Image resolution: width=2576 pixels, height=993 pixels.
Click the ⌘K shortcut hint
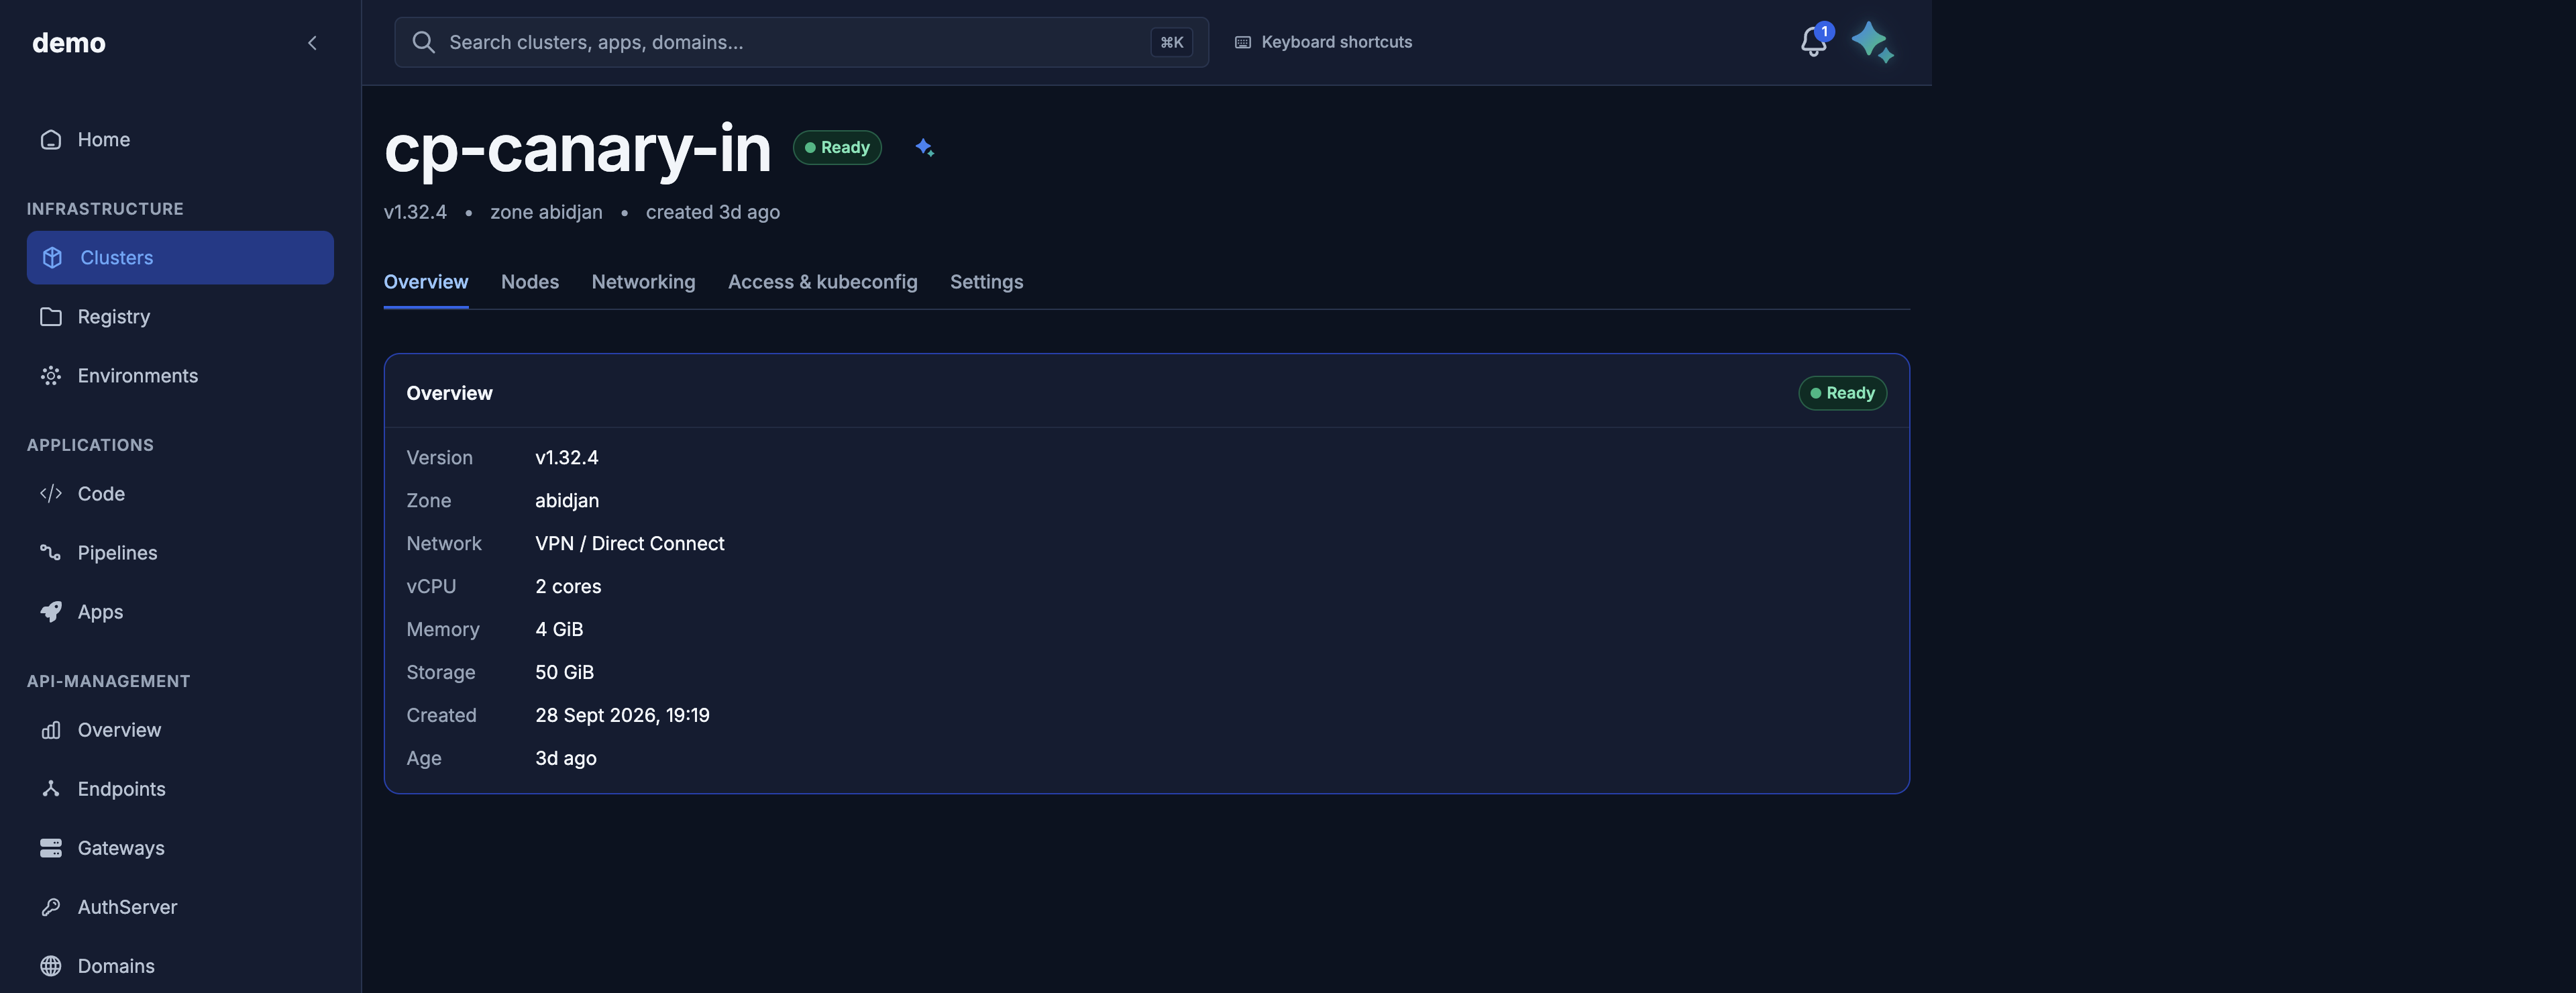[x=1171, y=42]
